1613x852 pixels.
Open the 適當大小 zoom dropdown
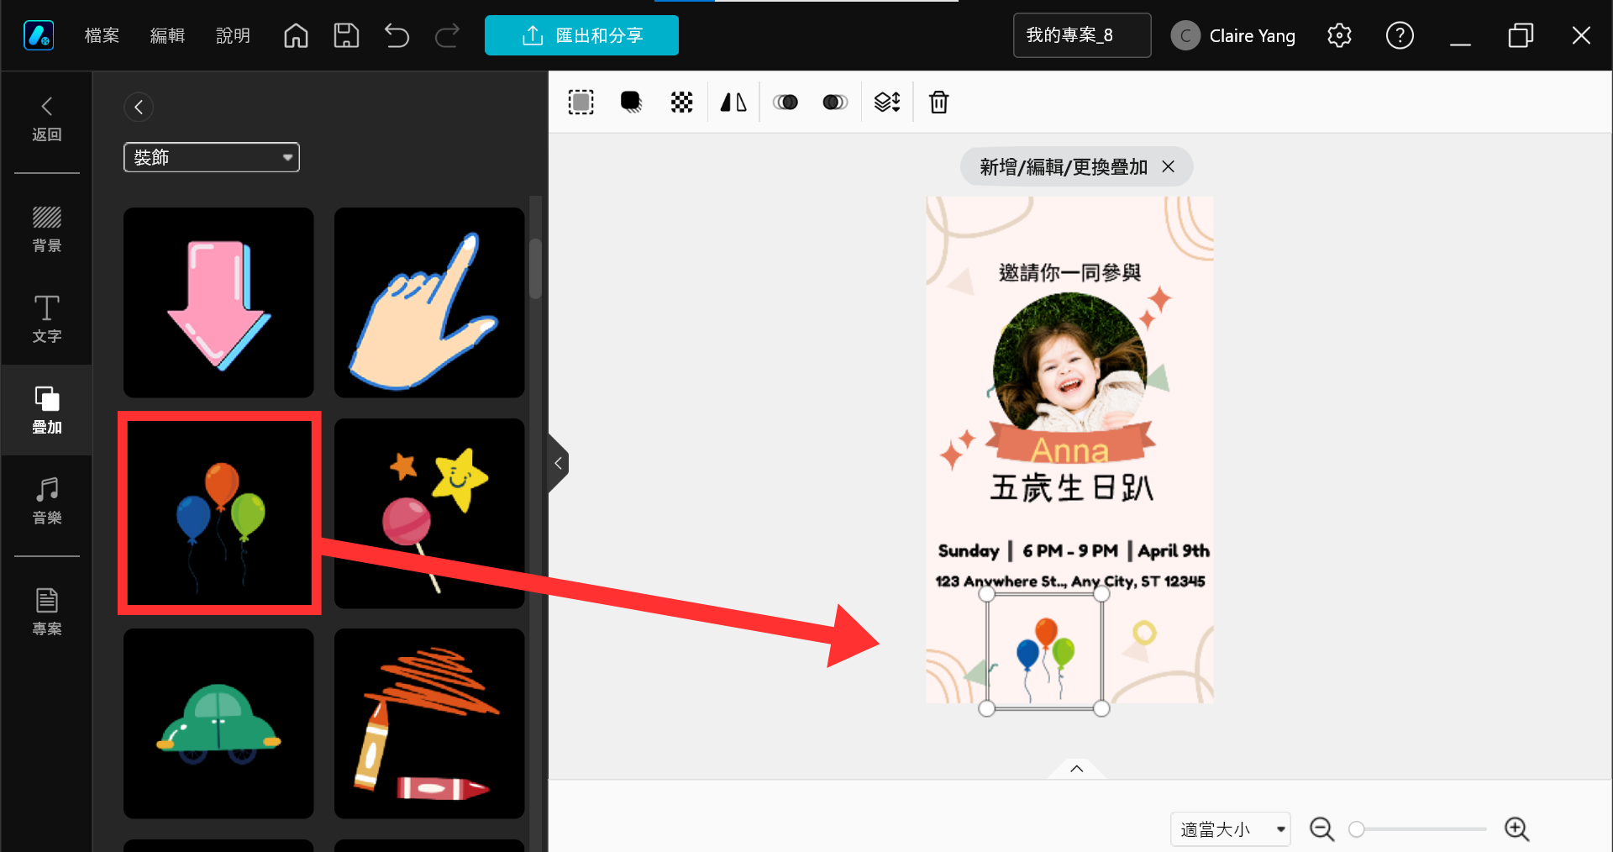[1230, 829]
